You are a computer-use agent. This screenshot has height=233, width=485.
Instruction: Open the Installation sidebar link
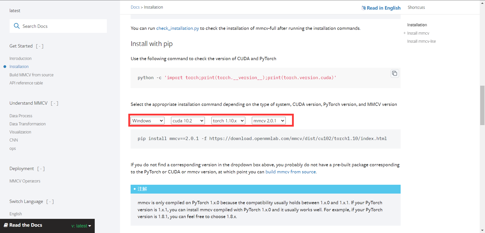click(x=19, y=66)
